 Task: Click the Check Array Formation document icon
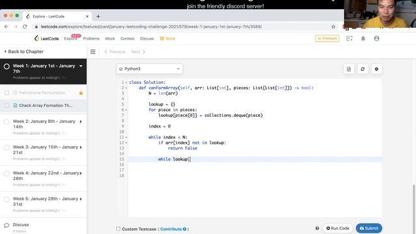point(15,105)
